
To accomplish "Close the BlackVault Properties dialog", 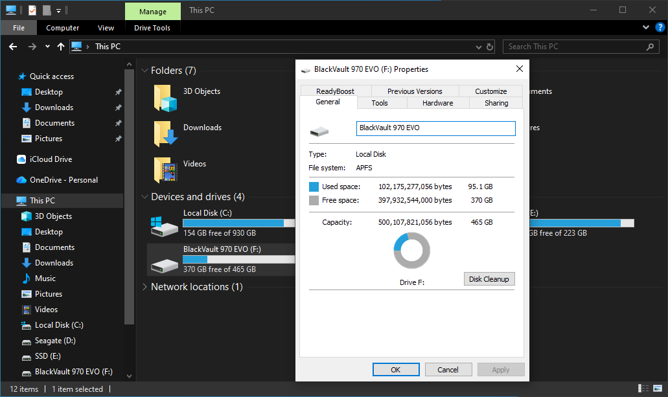I will (x=520, y=69).
